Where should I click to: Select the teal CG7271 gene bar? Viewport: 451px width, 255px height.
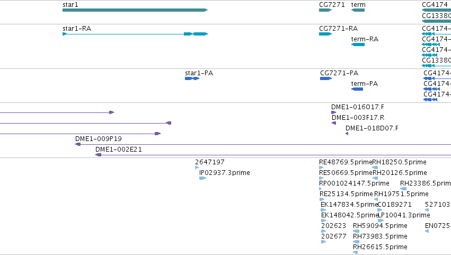pos(325,10)
